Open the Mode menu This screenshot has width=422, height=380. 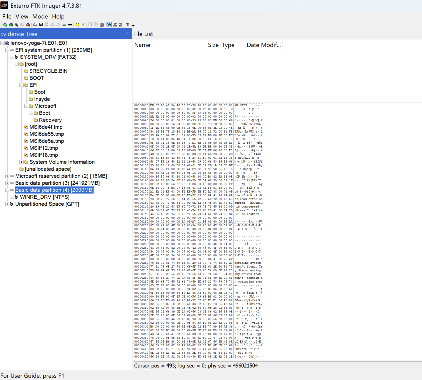click(40, 16)
